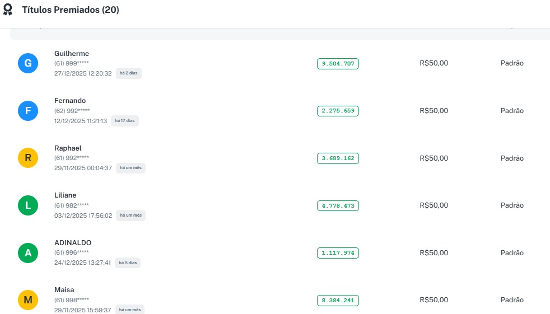Click Raphael's yellow R avatar
Screen dimensions: 550x314
point(28,158)
